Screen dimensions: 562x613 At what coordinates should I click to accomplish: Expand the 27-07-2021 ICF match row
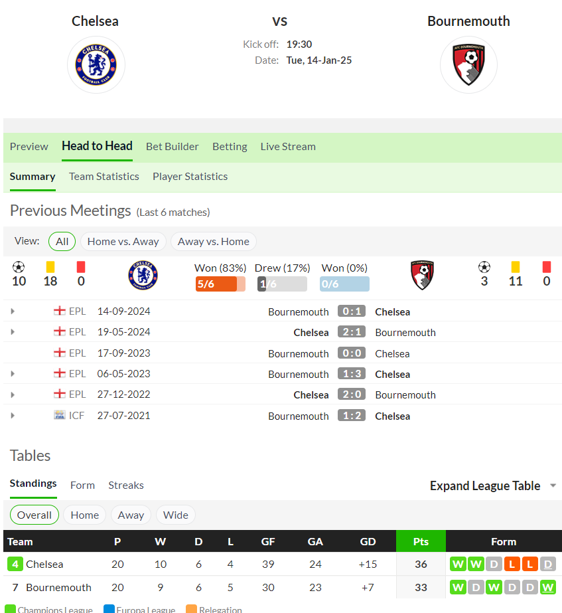click(x=13, y=416)
